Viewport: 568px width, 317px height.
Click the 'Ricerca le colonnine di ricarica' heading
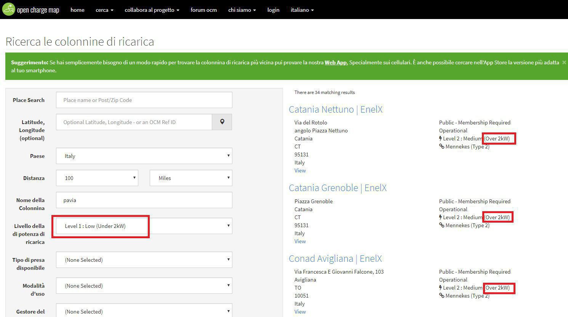point(80,41)
